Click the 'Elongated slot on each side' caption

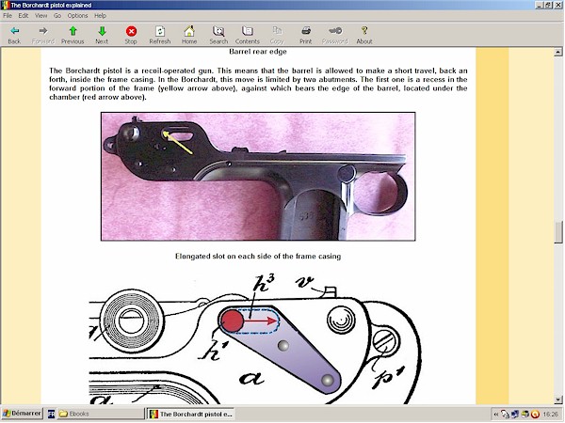click(258, 257)
